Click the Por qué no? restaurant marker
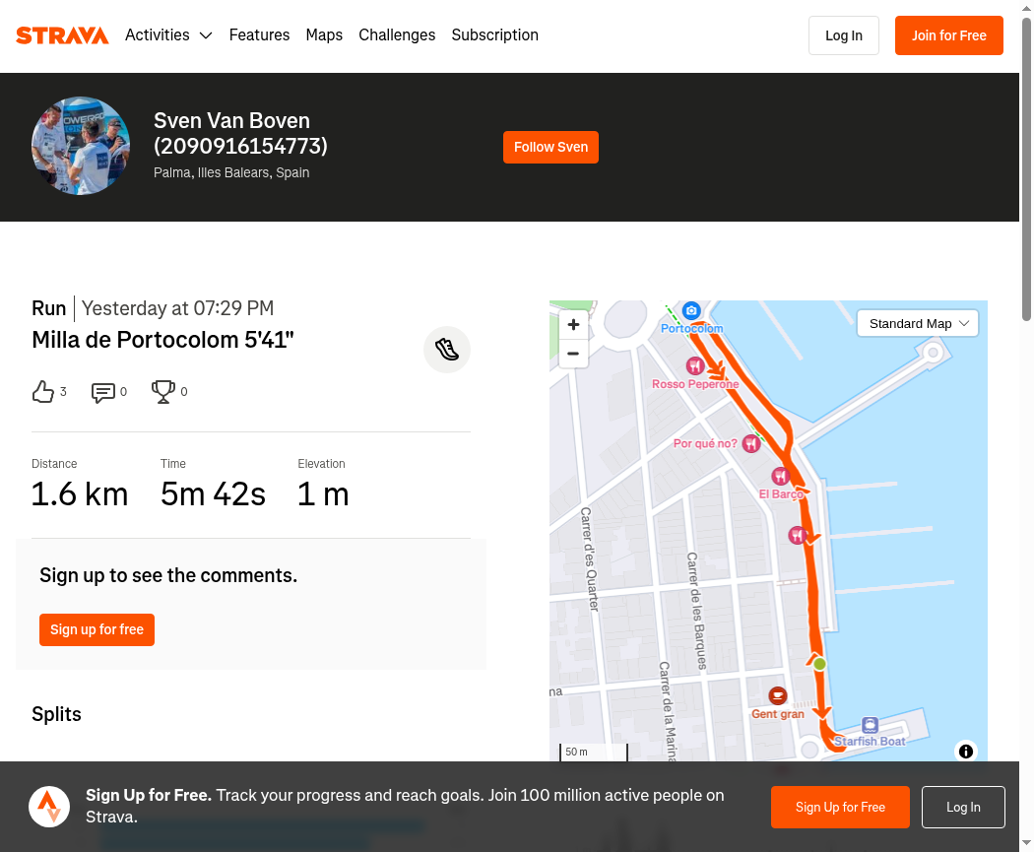Screen dimensions: 1034x852 (x=751, y=444)
